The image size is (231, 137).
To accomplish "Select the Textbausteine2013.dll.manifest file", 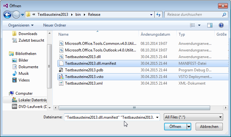I will (x=91, y=63).
